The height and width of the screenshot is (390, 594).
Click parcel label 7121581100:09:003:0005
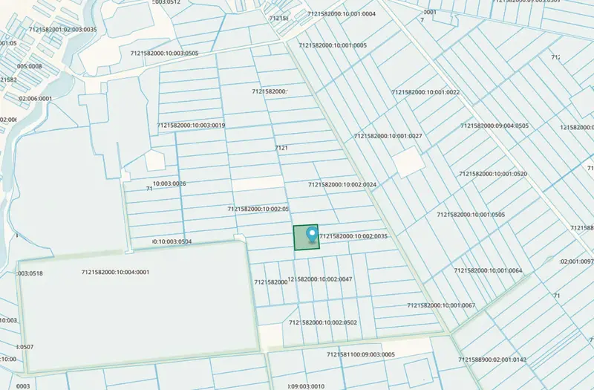point(361,354)
